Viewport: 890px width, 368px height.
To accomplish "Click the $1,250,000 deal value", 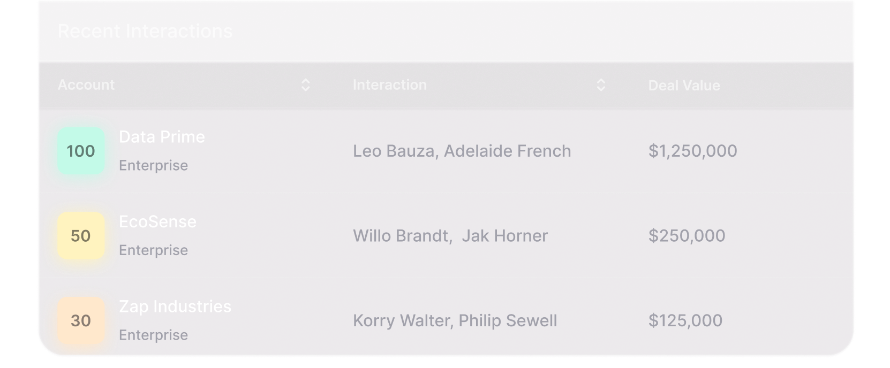I will tap(692, 151).
